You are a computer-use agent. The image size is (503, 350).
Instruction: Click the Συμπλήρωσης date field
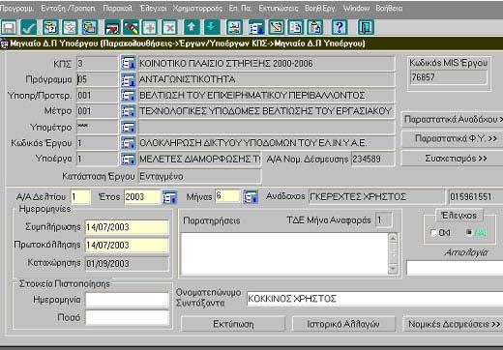[127, 227]
